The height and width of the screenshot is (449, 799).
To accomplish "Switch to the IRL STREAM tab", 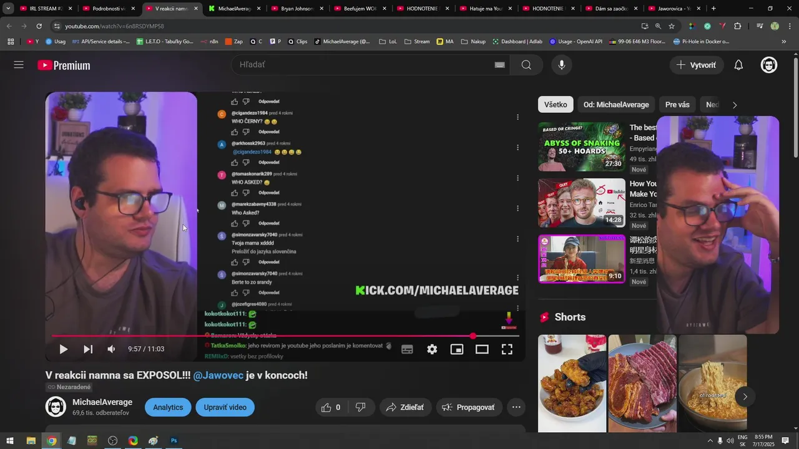I will [x=46, y=9].
